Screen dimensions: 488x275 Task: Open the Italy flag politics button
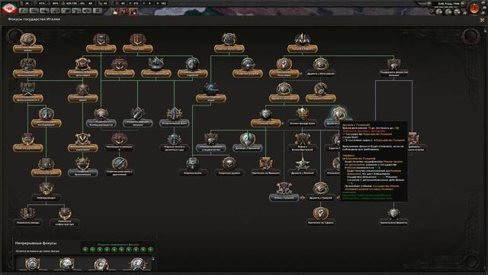[x=9, y=8]
